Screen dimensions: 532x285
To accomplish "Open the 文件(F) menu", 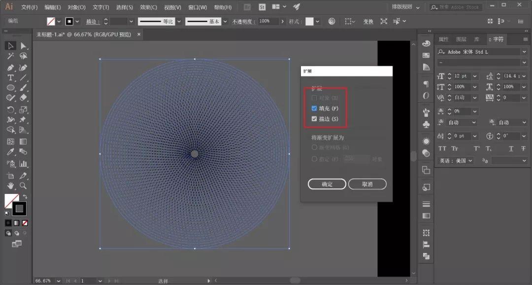I will pyautogui.click(x=29, y=7).
